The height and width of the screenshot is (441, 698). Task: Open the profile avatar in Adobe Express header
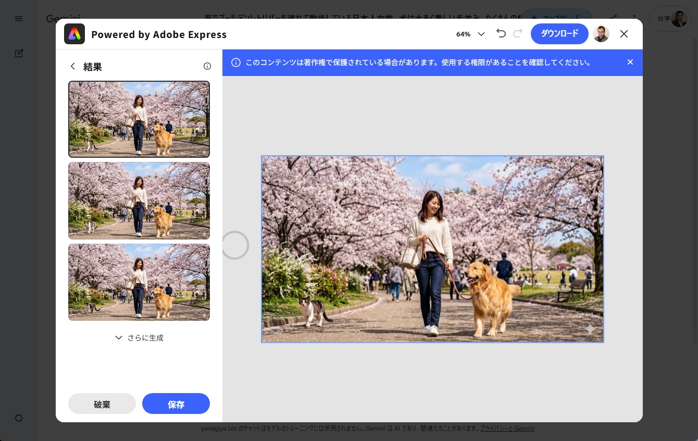[x=601, y=34]
